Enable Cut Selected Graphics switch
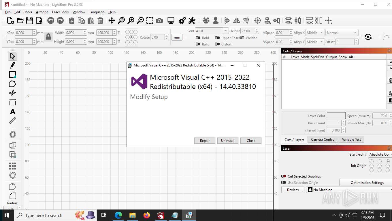This screenshot has height=221, width=392. click(284, 176)
